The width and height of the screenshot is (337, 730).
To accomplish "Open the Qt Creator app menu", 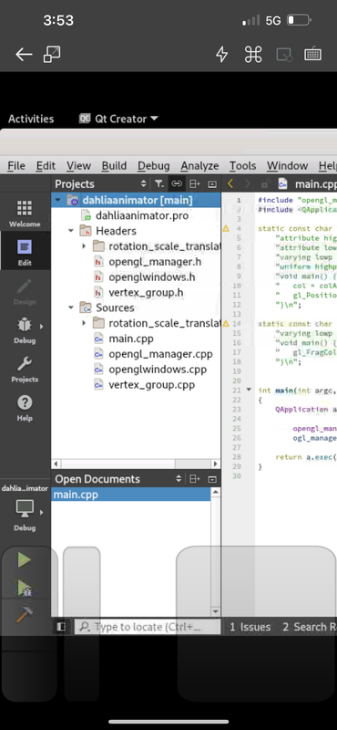I will tap(118, 119).
